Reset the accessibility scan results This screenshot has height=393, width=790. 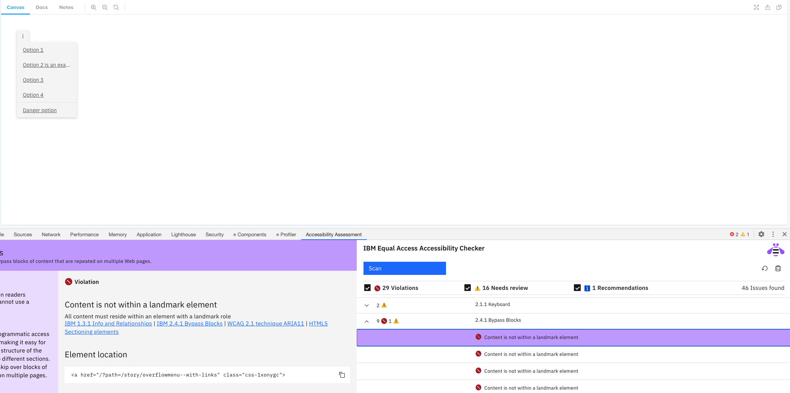pyautogui.click(x=765, y=268)
